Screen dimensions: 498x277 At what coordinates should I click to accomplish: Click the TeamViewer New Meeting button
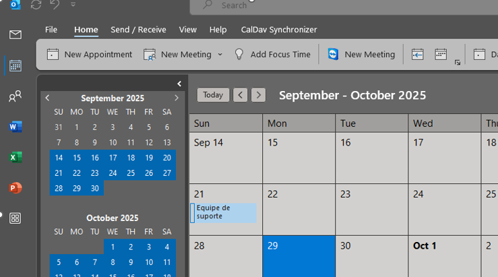click(x=361, y=55)
